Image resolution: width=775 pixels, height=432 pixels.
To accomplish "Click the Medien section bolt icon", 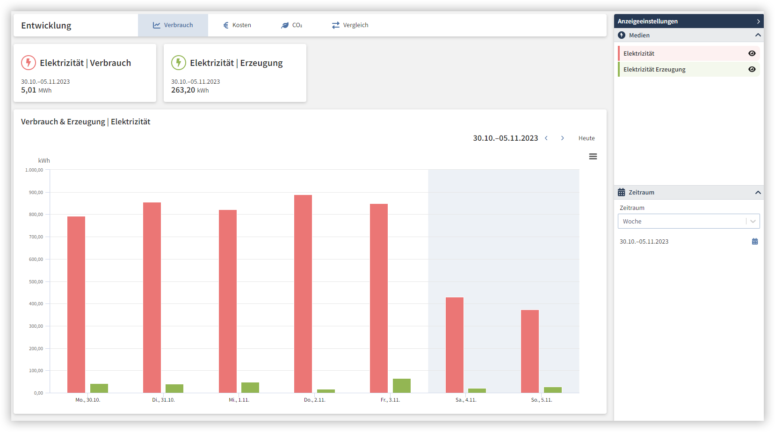I will (622, 36).
